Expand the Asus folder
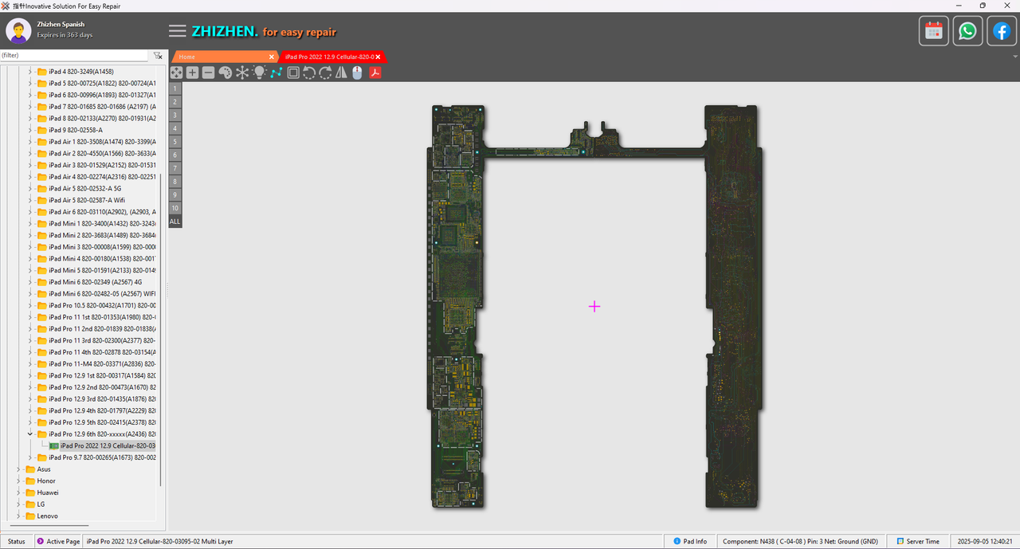Viewport: 1020px width, 549px height. pos(19,469)
